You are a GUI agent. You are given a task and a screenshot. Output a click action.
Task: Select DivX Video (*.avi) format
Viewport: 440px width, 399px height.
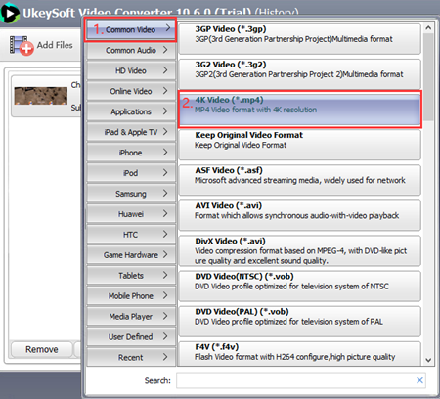[x=299, y=250]
